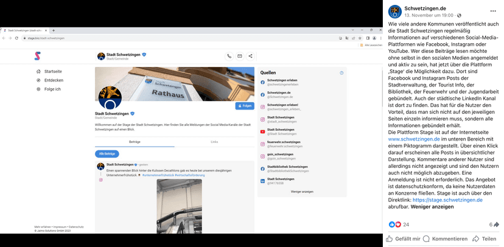504x247 pixels.
Task: Open Startseite in the sidebar
Action: (x=49, y=72)
